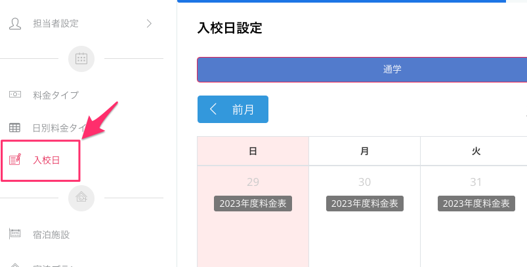Open the 料金タイプ menu item
Viewport: 527px width, 267px height.
(x=56, y=95)
